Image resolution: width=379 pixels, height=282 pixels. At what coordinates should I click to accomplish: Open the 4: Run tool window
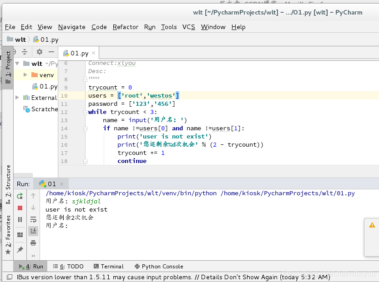point(31,267)
